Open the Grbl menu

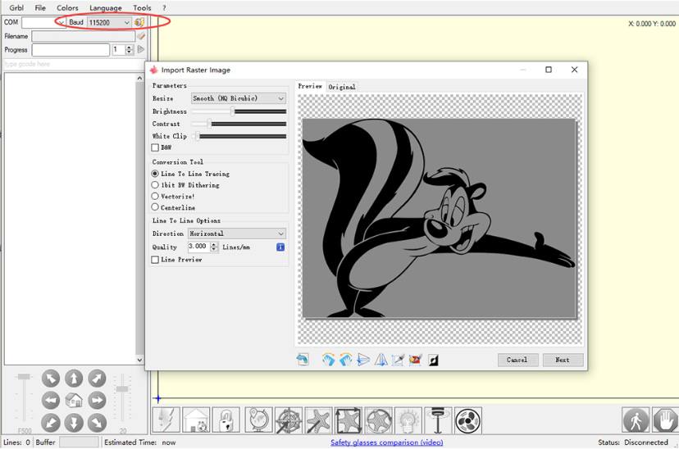[x=16, y=8]
